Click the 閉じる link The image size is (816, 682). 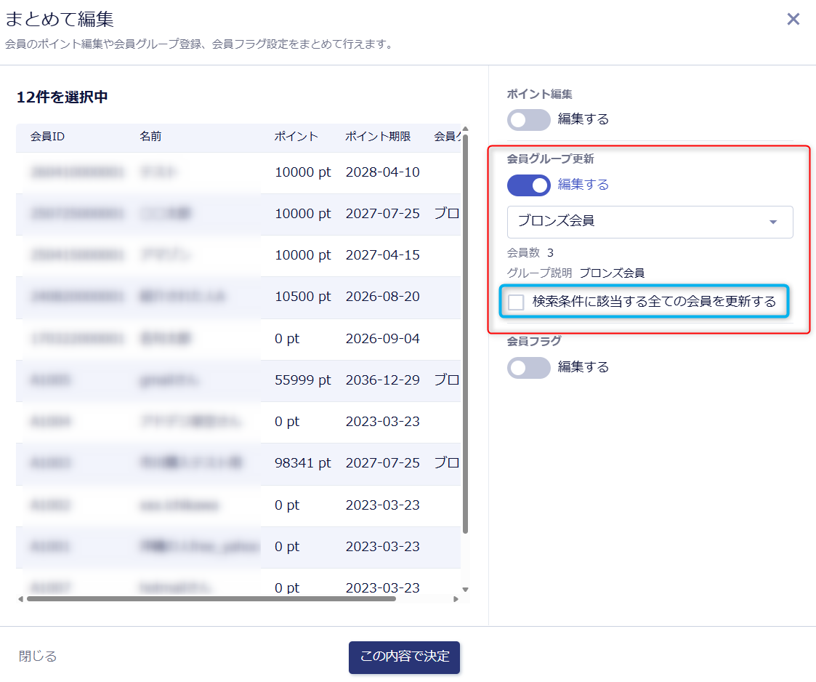(x=38, y=656)
